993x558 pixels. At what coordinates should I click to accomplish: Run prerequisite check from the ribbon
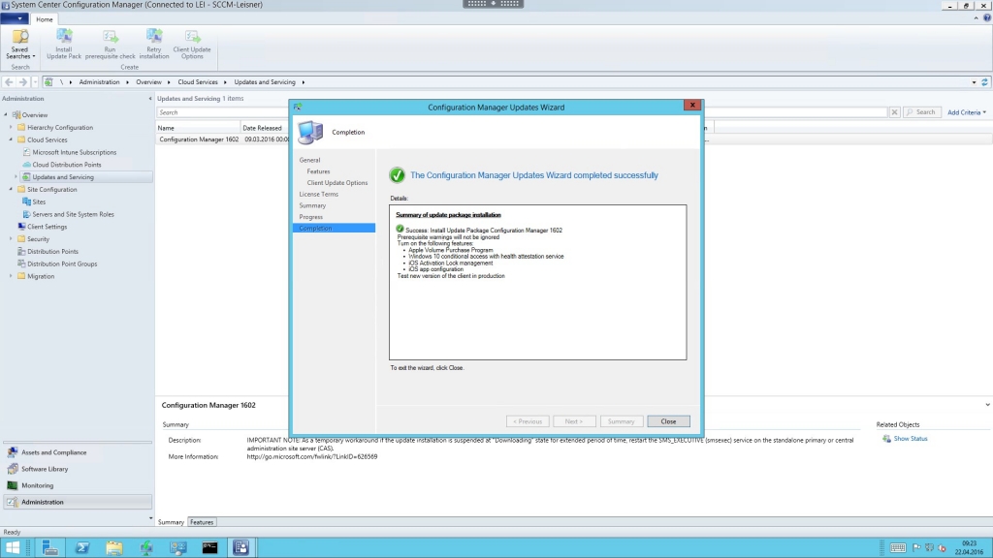[110, 43]
